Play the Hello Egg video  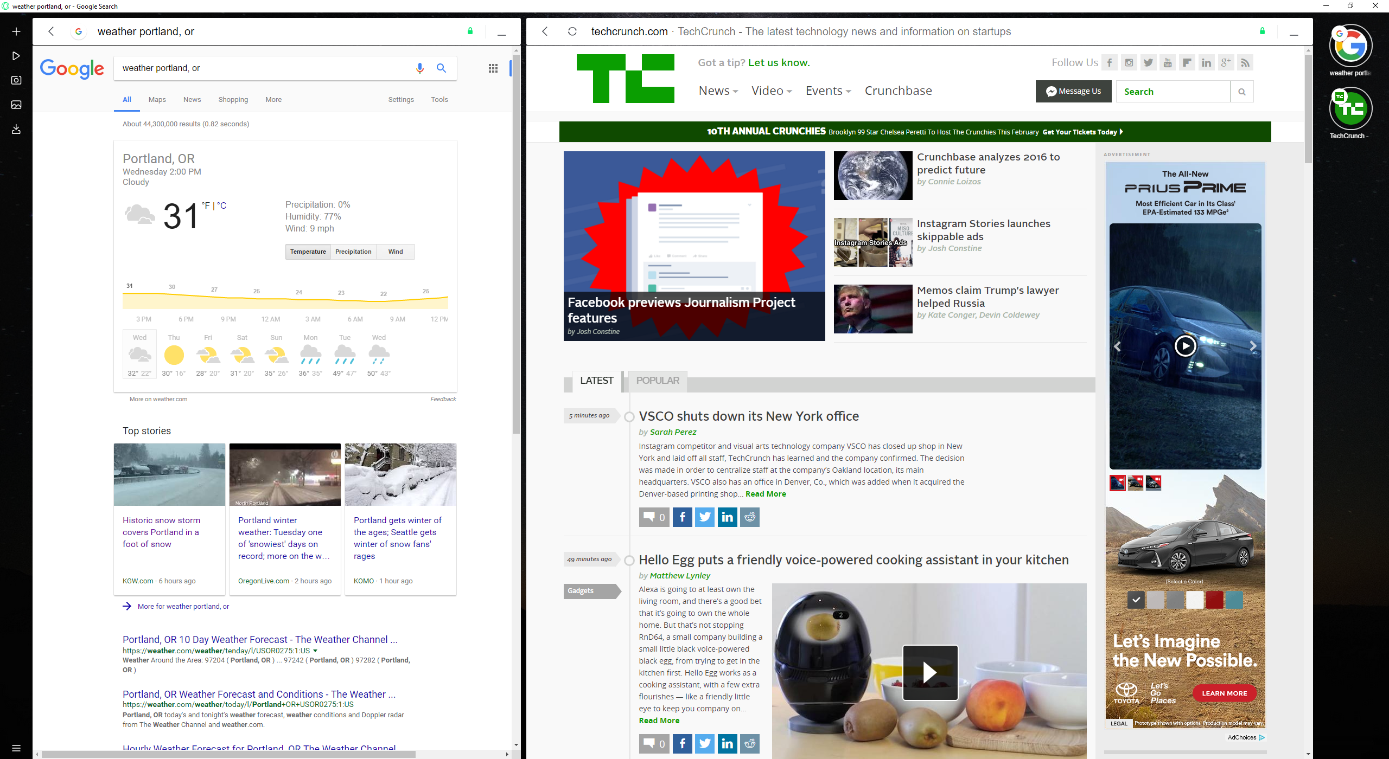point(929,672)
